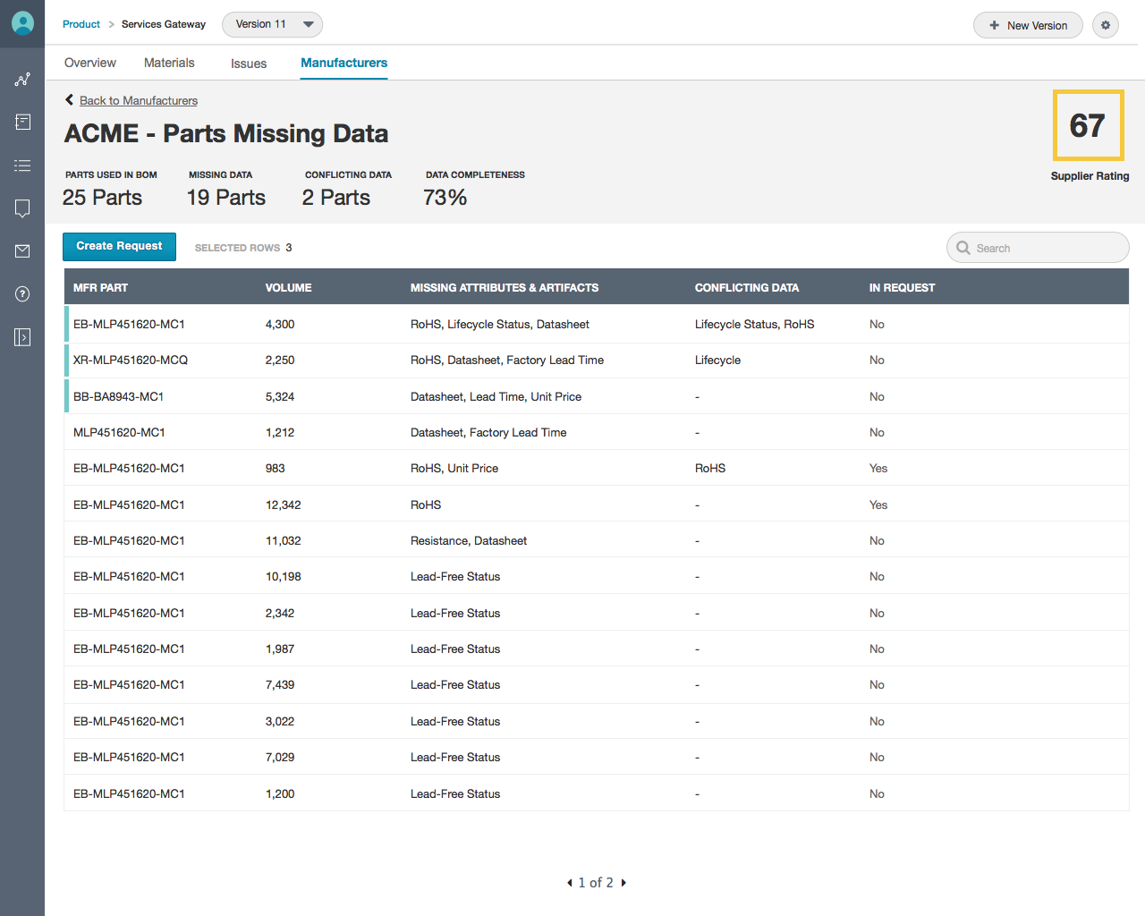1145x916 pixels.
Task: Open the help question mark icon
Action: coord(22,294)
